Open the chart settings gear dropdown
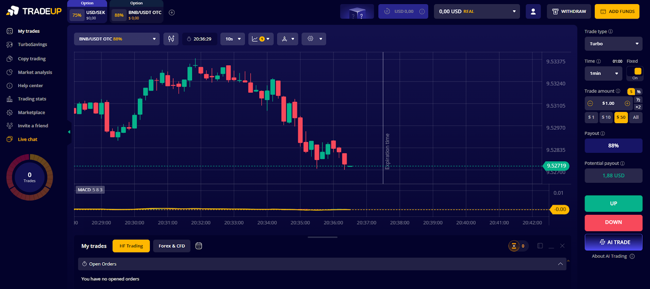 pyautogui.click(x=314, y=39)
